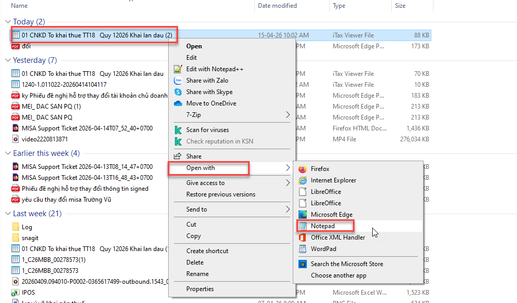Click the Move to OneDrive cloud icon
517x303 pixels.
coord(178,103)
